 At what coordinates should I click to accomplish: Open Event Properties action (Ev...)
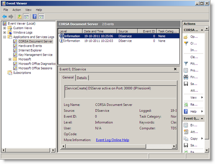[x=194, y=125]
